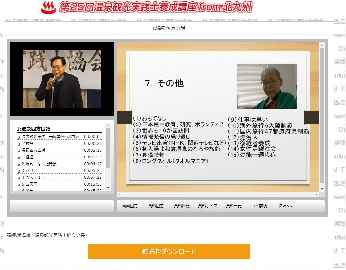Click the 資料固定 button
This screenshot has width=346, height=270.
(x=156, y=206)
